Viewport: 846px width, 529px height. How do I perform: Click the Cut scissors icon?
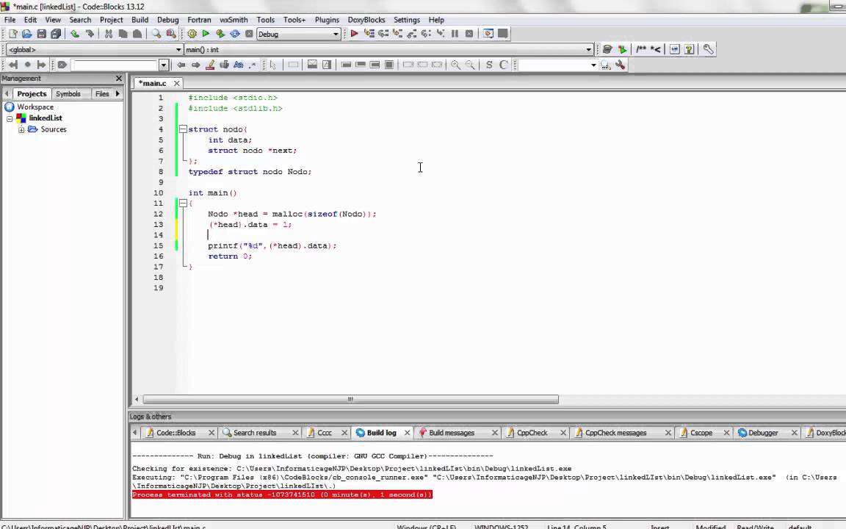coord(109,34)
